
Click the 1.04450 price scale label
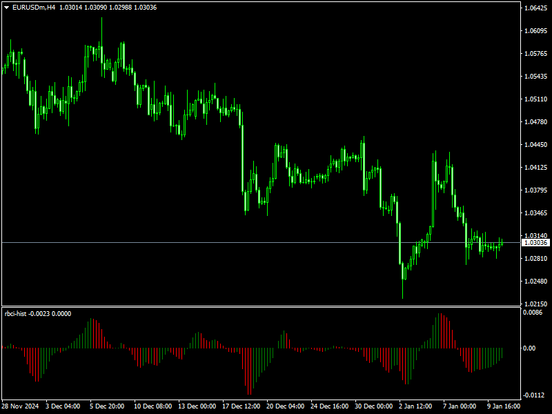(536, 145)
